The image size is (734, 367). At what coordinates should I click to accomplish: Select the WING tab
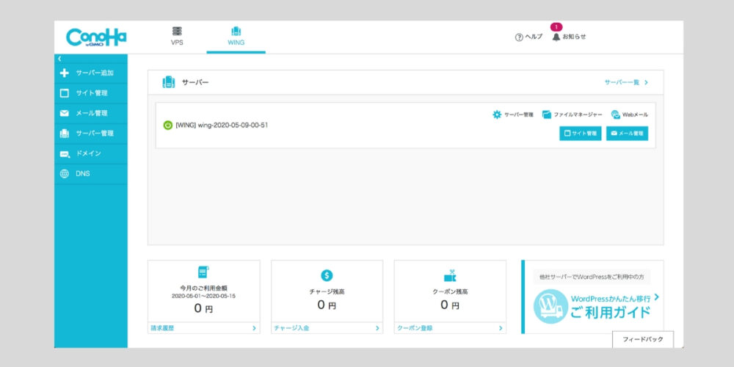tap(236, 37)
